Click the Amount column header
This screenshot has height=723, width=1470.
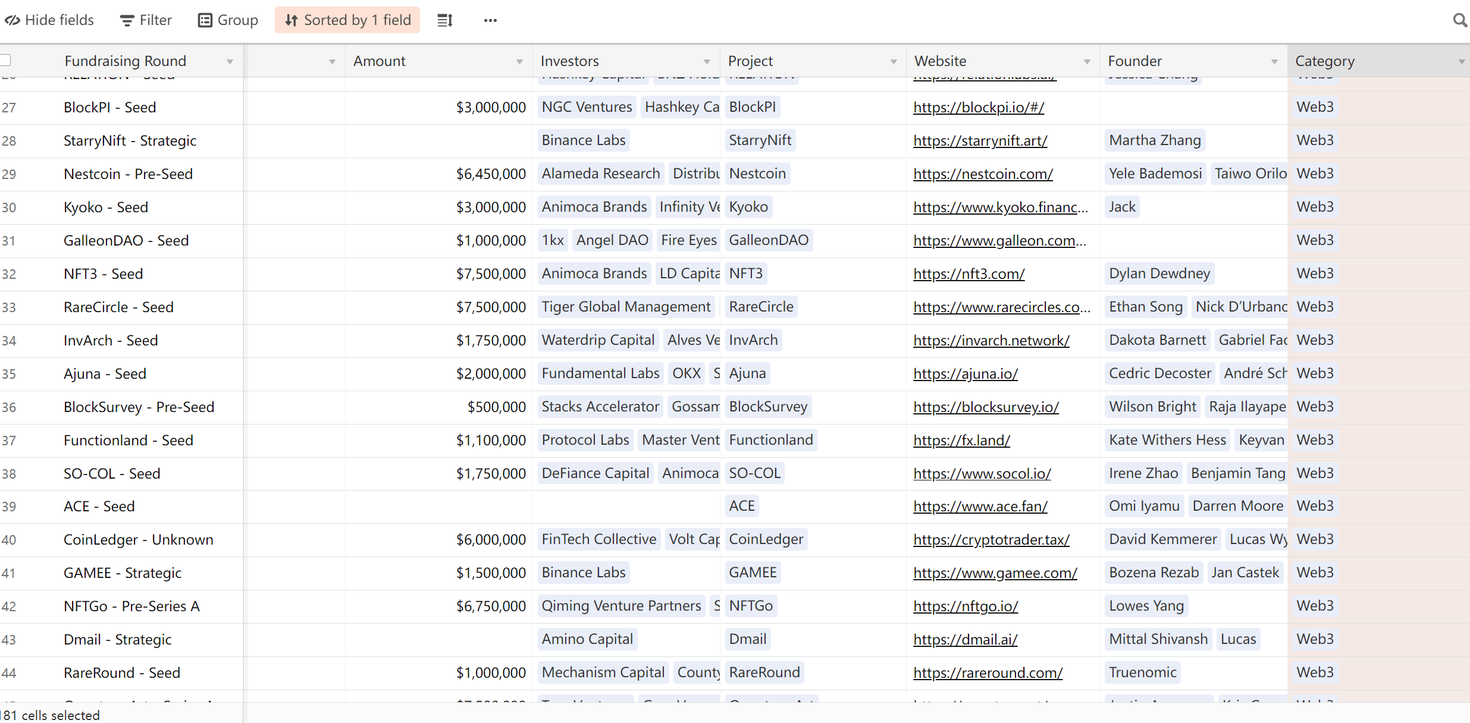pyautogui.click(x=438, y=61)
